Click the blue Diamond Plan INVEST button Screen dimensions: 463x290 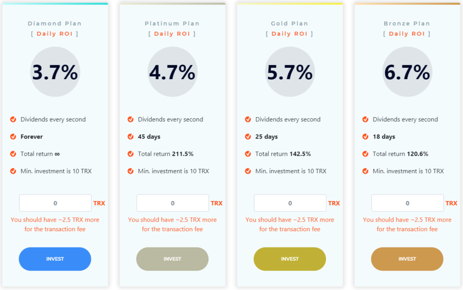click(55, 259)
